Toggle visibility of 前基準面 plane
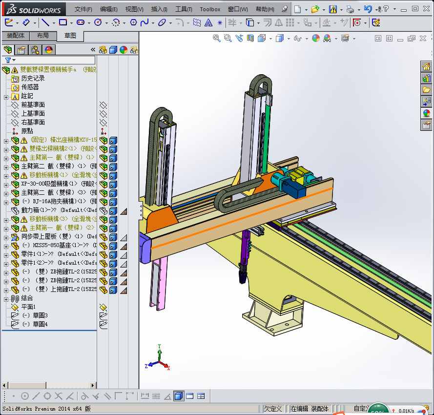The image size is (434, 415). click(103, 105)
